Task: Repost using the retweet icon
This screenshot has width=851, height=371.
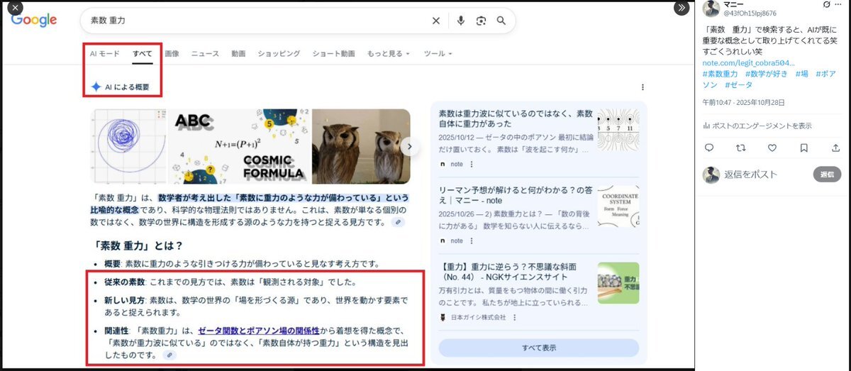Action: pos(741,148)
